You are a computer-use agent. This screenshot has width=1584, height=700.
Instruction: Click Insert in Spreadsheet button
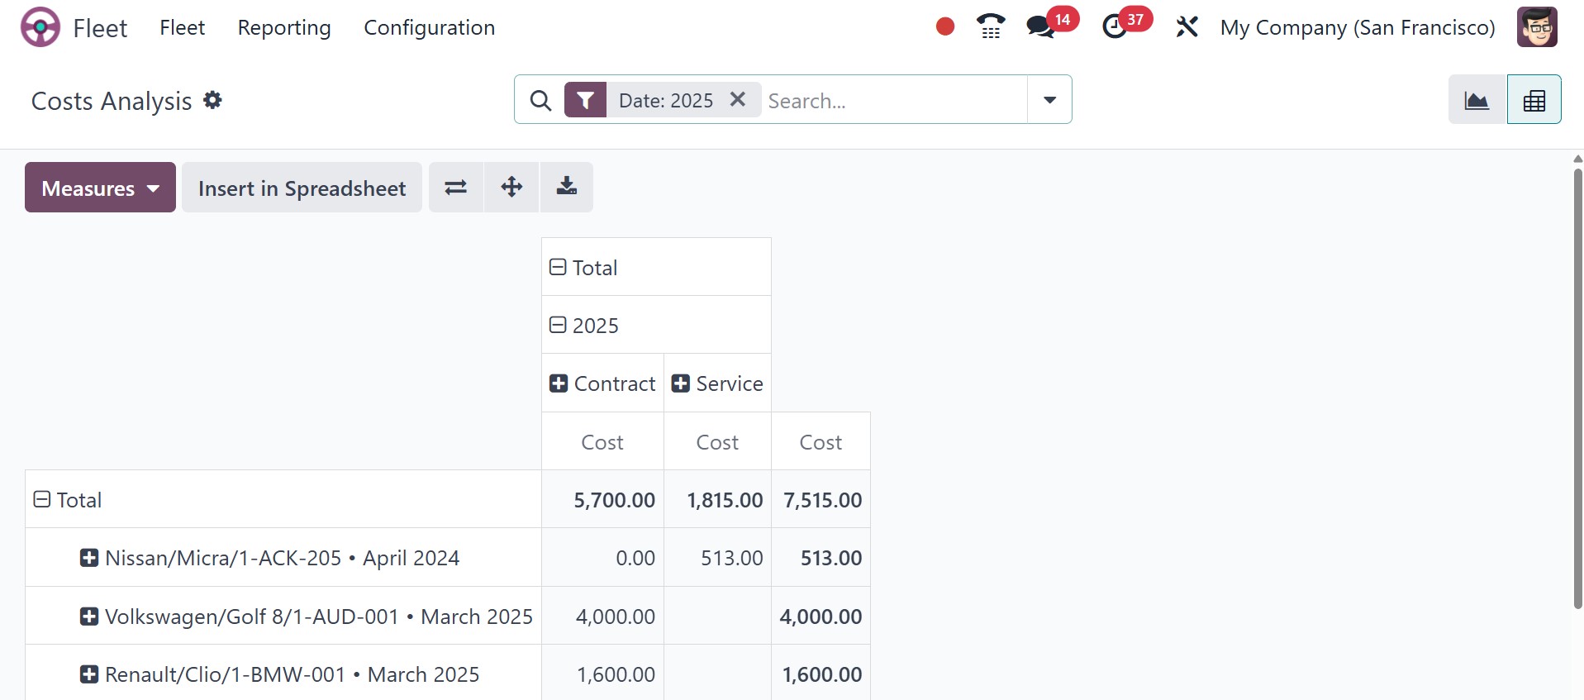[302, 188]
